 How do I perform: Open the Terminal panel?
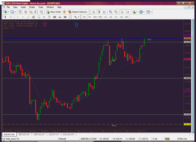[x=36, y=12]
